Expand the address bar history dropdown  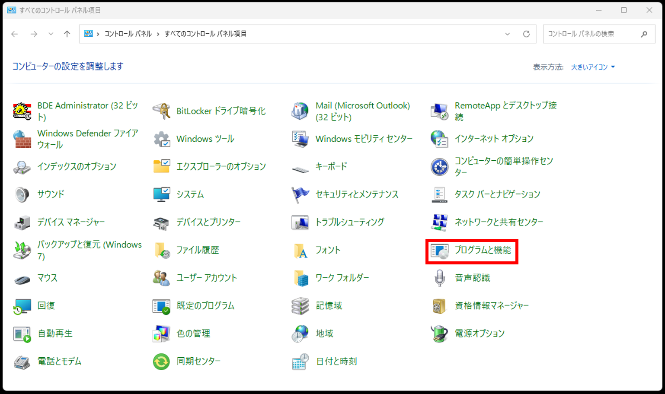pos(507,34)
